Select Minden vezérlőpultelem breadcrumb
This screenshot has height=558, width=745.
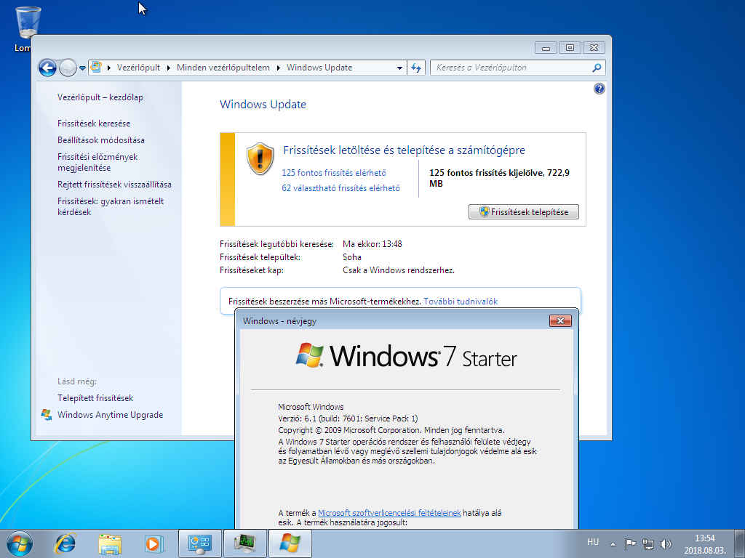coord(223,68)
